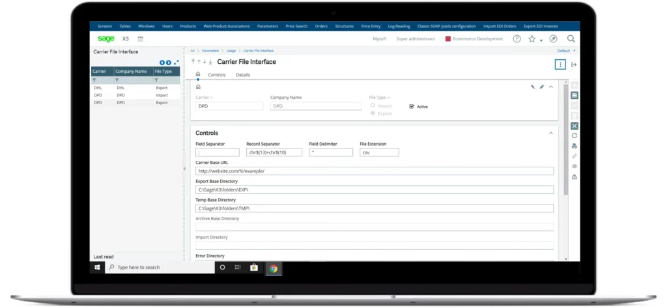Click the Parameters breadcrumb link
Image resolution: width=667 pixels, height=308 pixels.
(210, 51)
